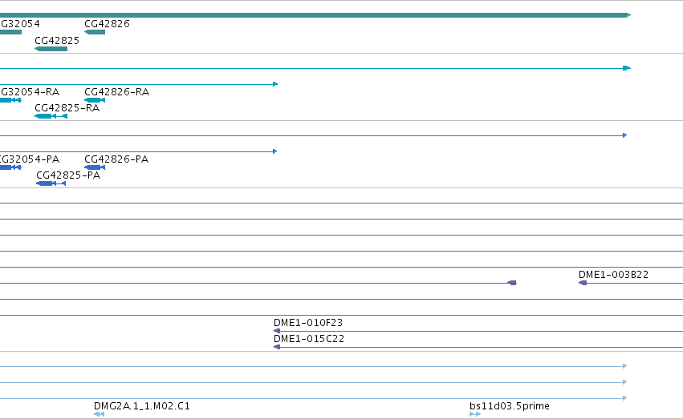683x419 pixels.
Task: Select the CG42826 gene feature bar
Action: tap(95, 32)
